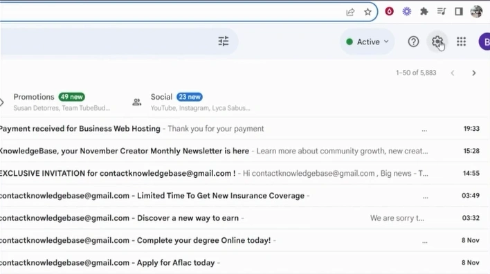The width and height of the screenshot is (490, 274).
Task: Open the Google apps grid icon
Action: point(461,42)
